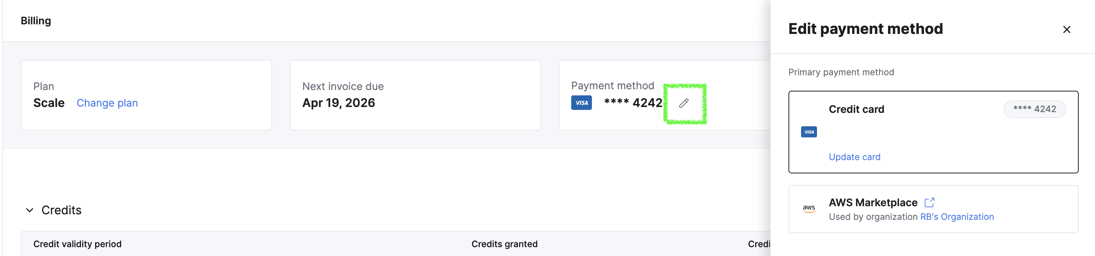Open AWS Marketplace external link icon
Viewport: 1095px width, 256px height.
coord(929,202)
